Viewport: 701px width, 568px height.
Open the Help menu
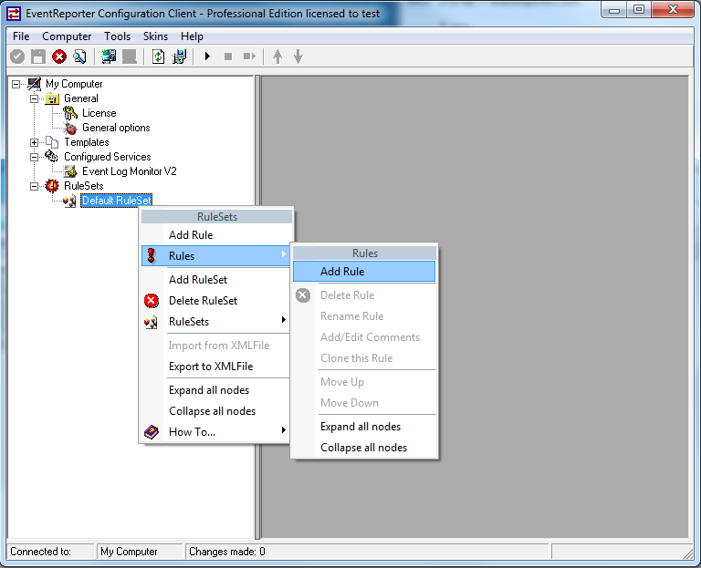192,36
